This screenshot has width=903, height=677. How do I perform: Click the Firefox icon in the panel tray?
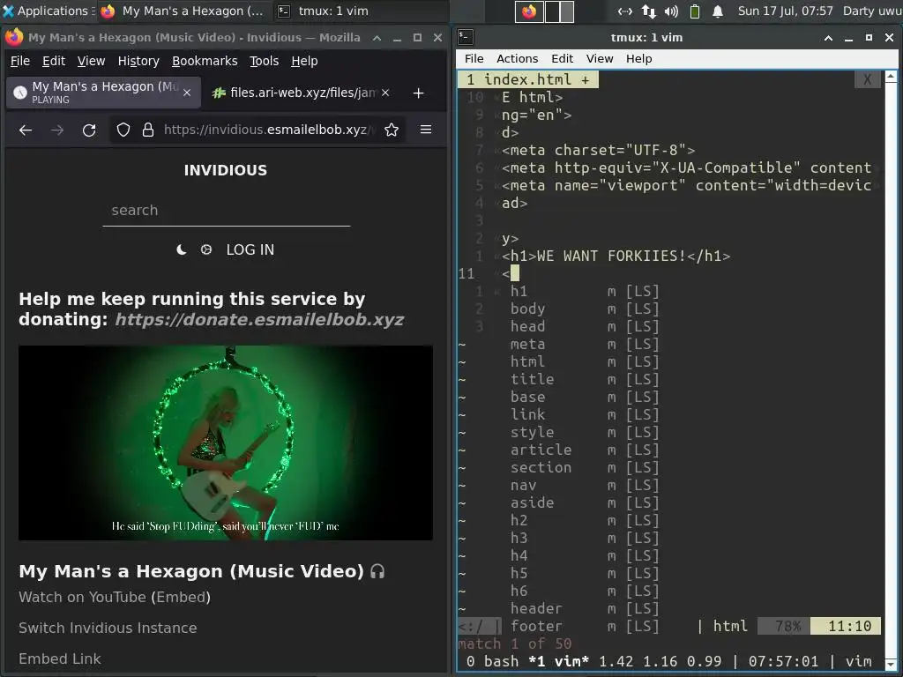tap(529, 11)
